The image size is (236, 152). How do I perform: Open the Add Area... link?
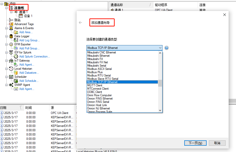point(26,32)
